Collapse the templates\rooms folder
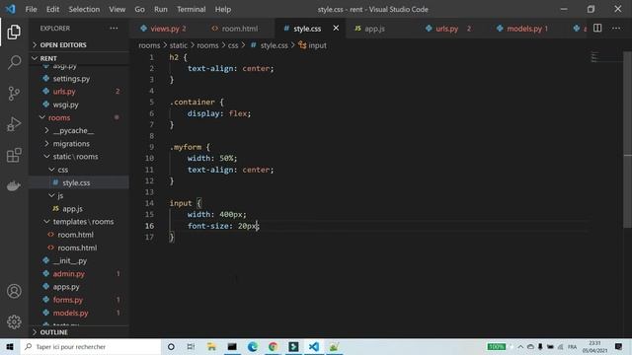Viewport: 632px width, 355px height. (79, 222)
